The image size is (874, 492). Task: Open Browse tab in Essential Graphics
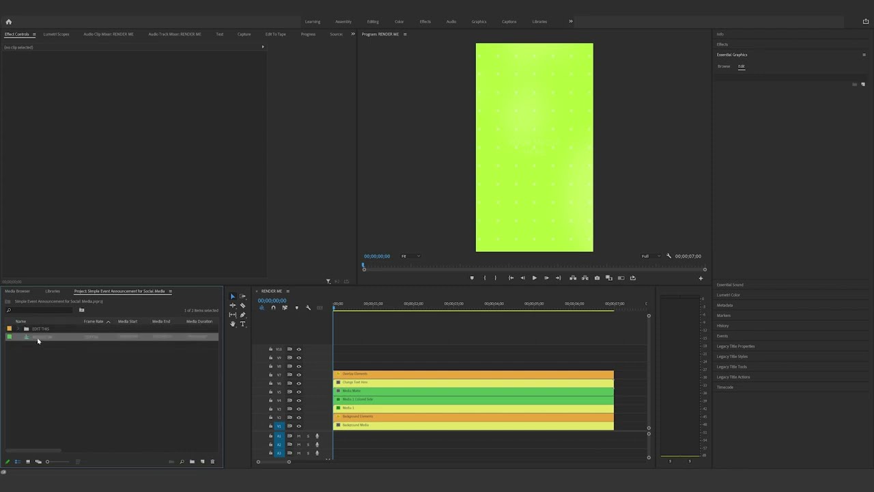[x=724, y=66]
